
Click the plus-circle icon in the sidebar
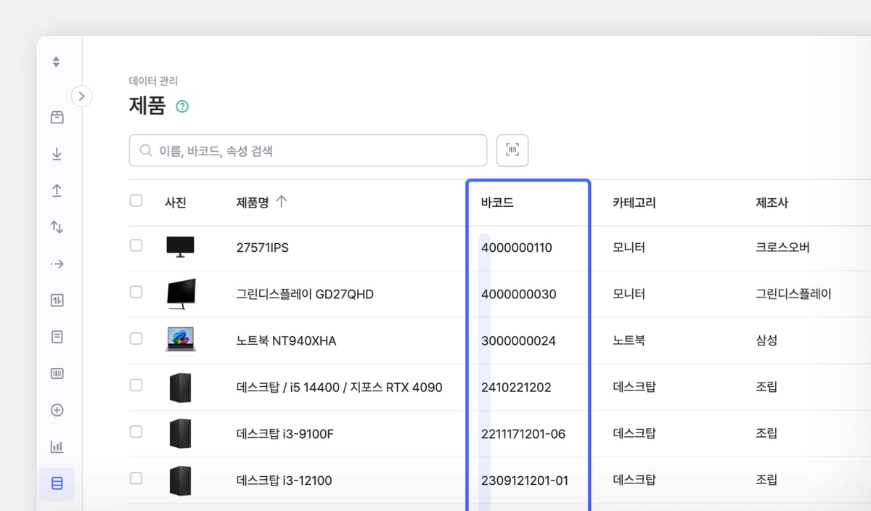tap(57, 410)
